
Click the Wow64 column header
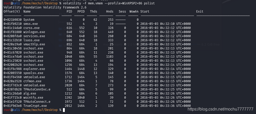[x=134, y=12]
